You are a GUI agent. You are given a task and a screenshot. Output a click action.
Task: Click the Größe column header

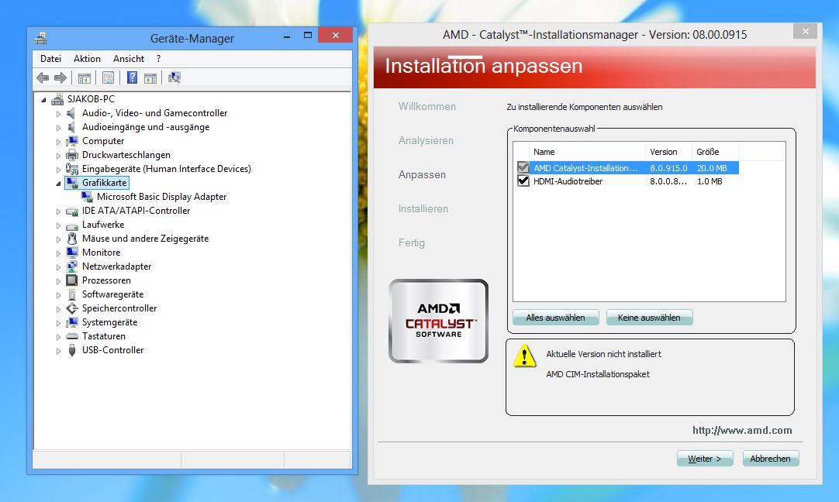click(715, 152)
